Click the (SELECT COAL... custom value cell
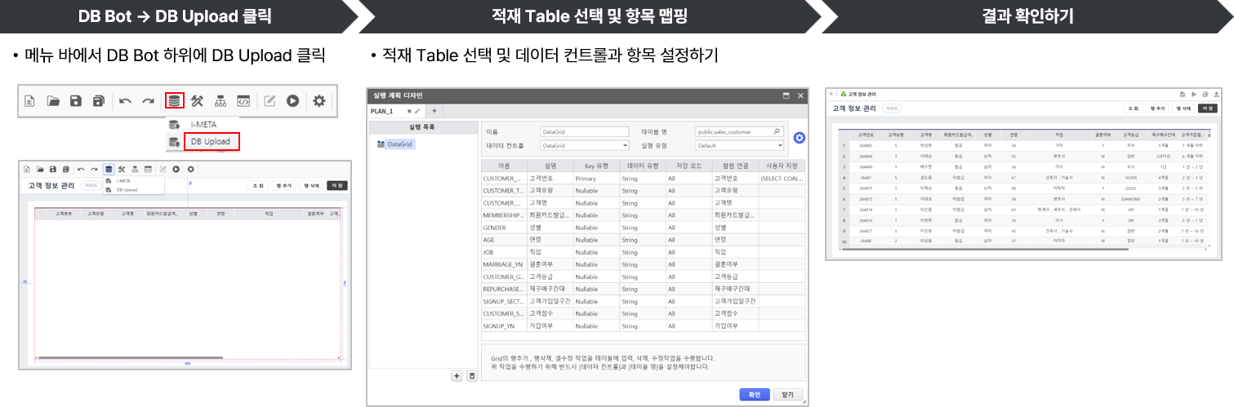This screenshot has width=1234, height=407. click(782, 178)
